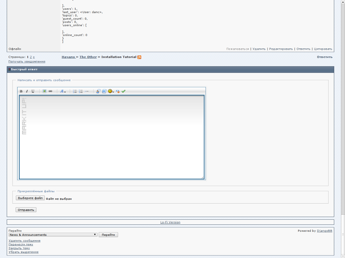Apply italic formatting in the editor
The height and width of the screenshot is (258, 345).
pos(27,91)
